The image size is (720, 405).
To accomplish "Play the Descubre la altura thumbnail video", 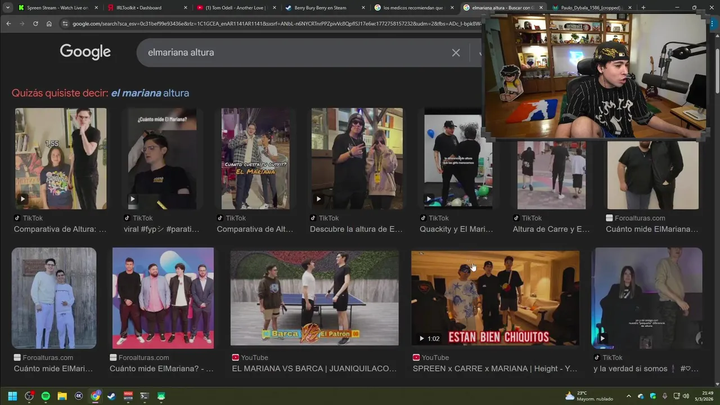I will point(318,199).
